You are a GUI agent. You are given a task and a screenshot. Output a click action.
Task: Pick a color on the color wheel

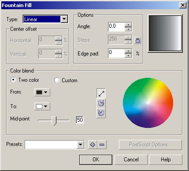pos(148,103)
